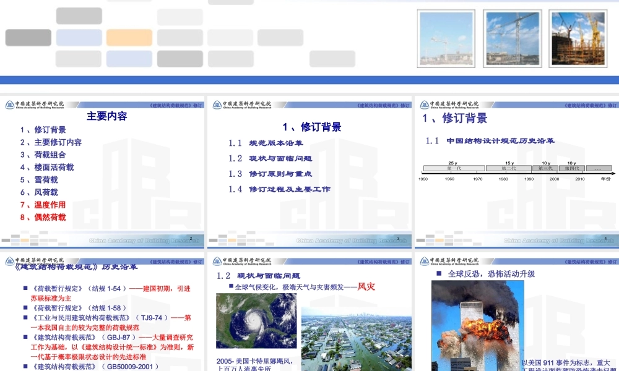Click heading 1.1 中国结构设计规范历史沿革

point(490,141)
